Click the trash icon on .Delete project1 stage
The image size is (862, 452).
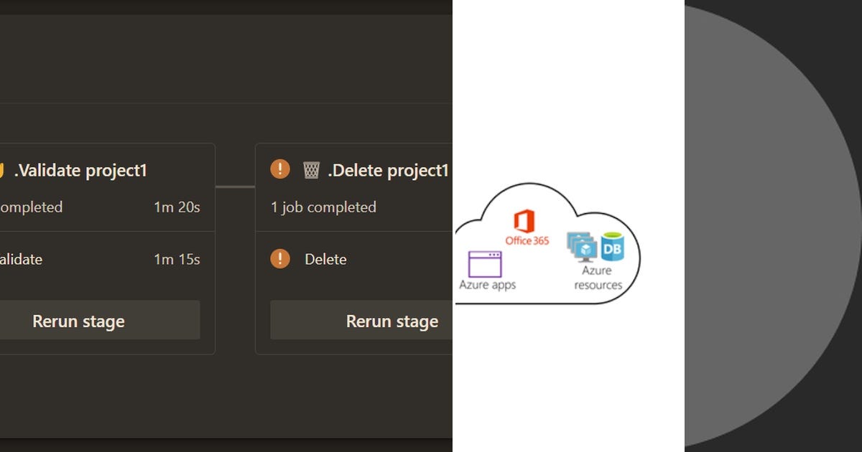(x=310, y=169)
